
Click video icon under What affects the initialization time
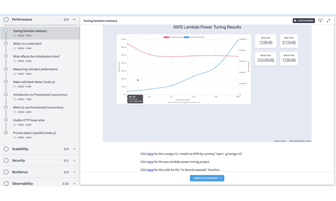[x=15, y=61]
